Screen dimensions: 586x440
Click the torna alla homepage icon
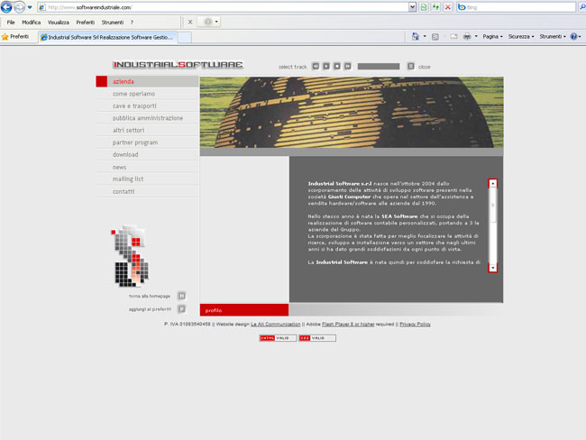click(181, 296)
